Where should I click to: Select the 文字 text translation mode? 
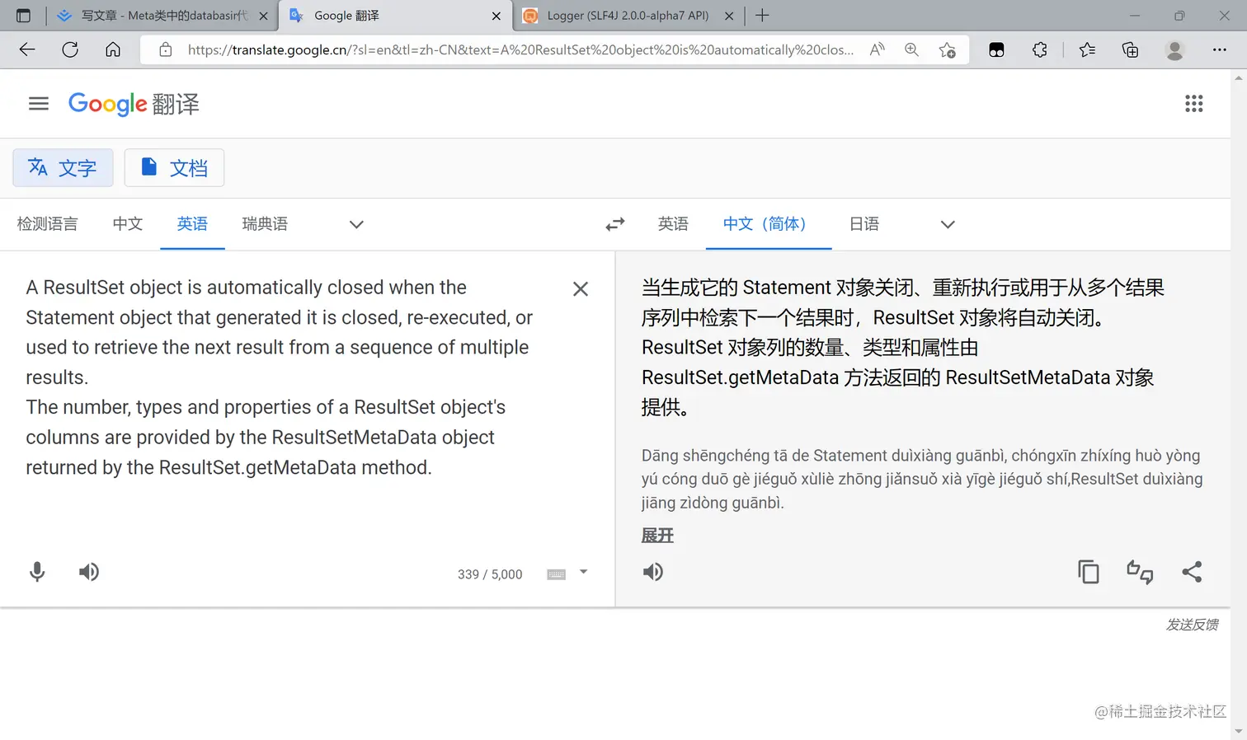pyautogui.click(x=63, y=168)
